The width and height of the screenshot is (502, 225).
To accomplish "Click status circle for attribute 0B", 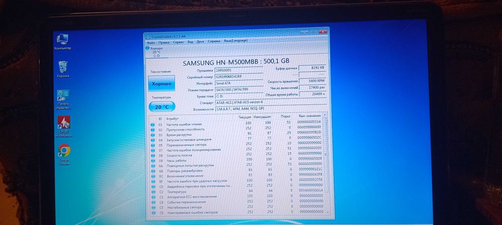I will (153, 171).
